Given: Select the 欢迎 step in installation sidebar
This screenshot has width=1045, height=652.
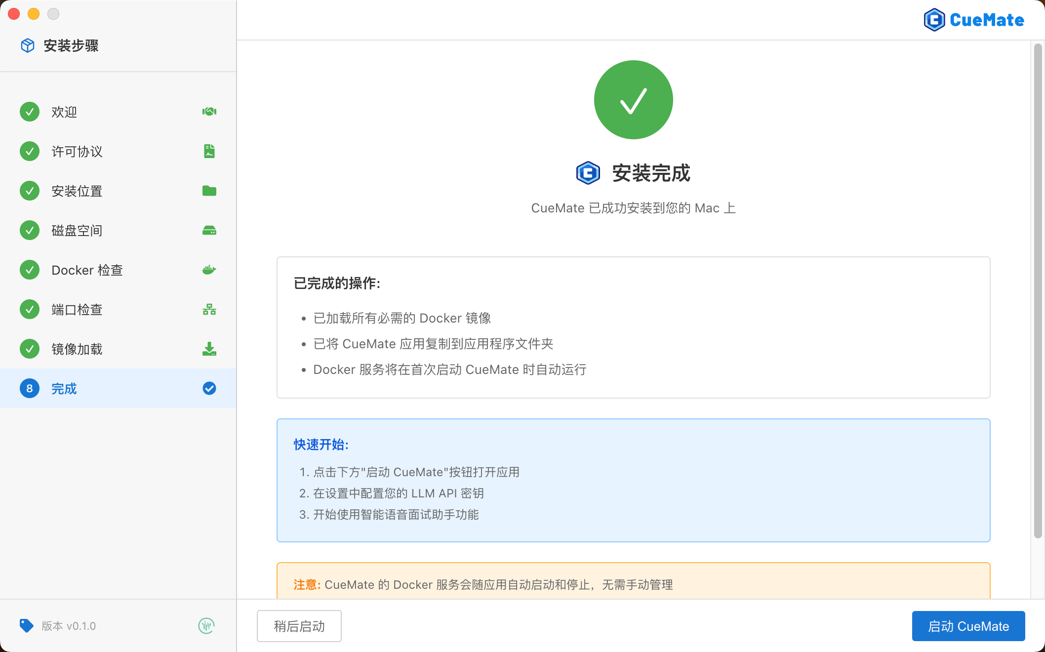Looking at the screenshot, I should (x=64, y=112).
